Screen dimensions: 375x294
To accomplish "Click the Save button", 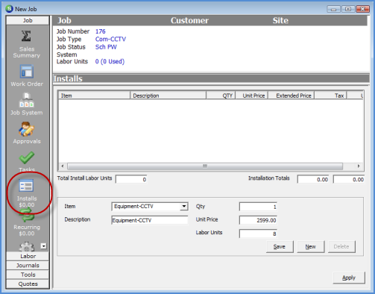I will point(280,246).
